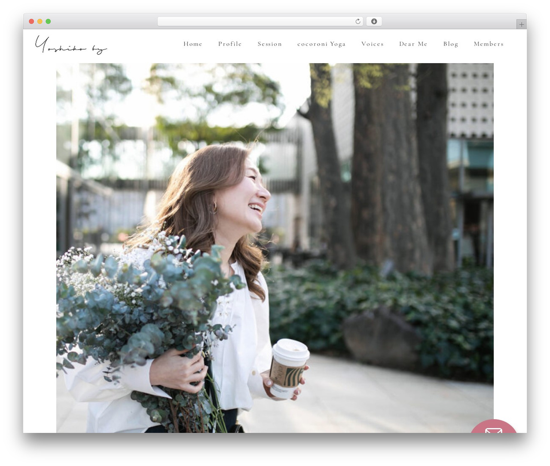
Task: Go to the Home page
Action: pos(193,44)
